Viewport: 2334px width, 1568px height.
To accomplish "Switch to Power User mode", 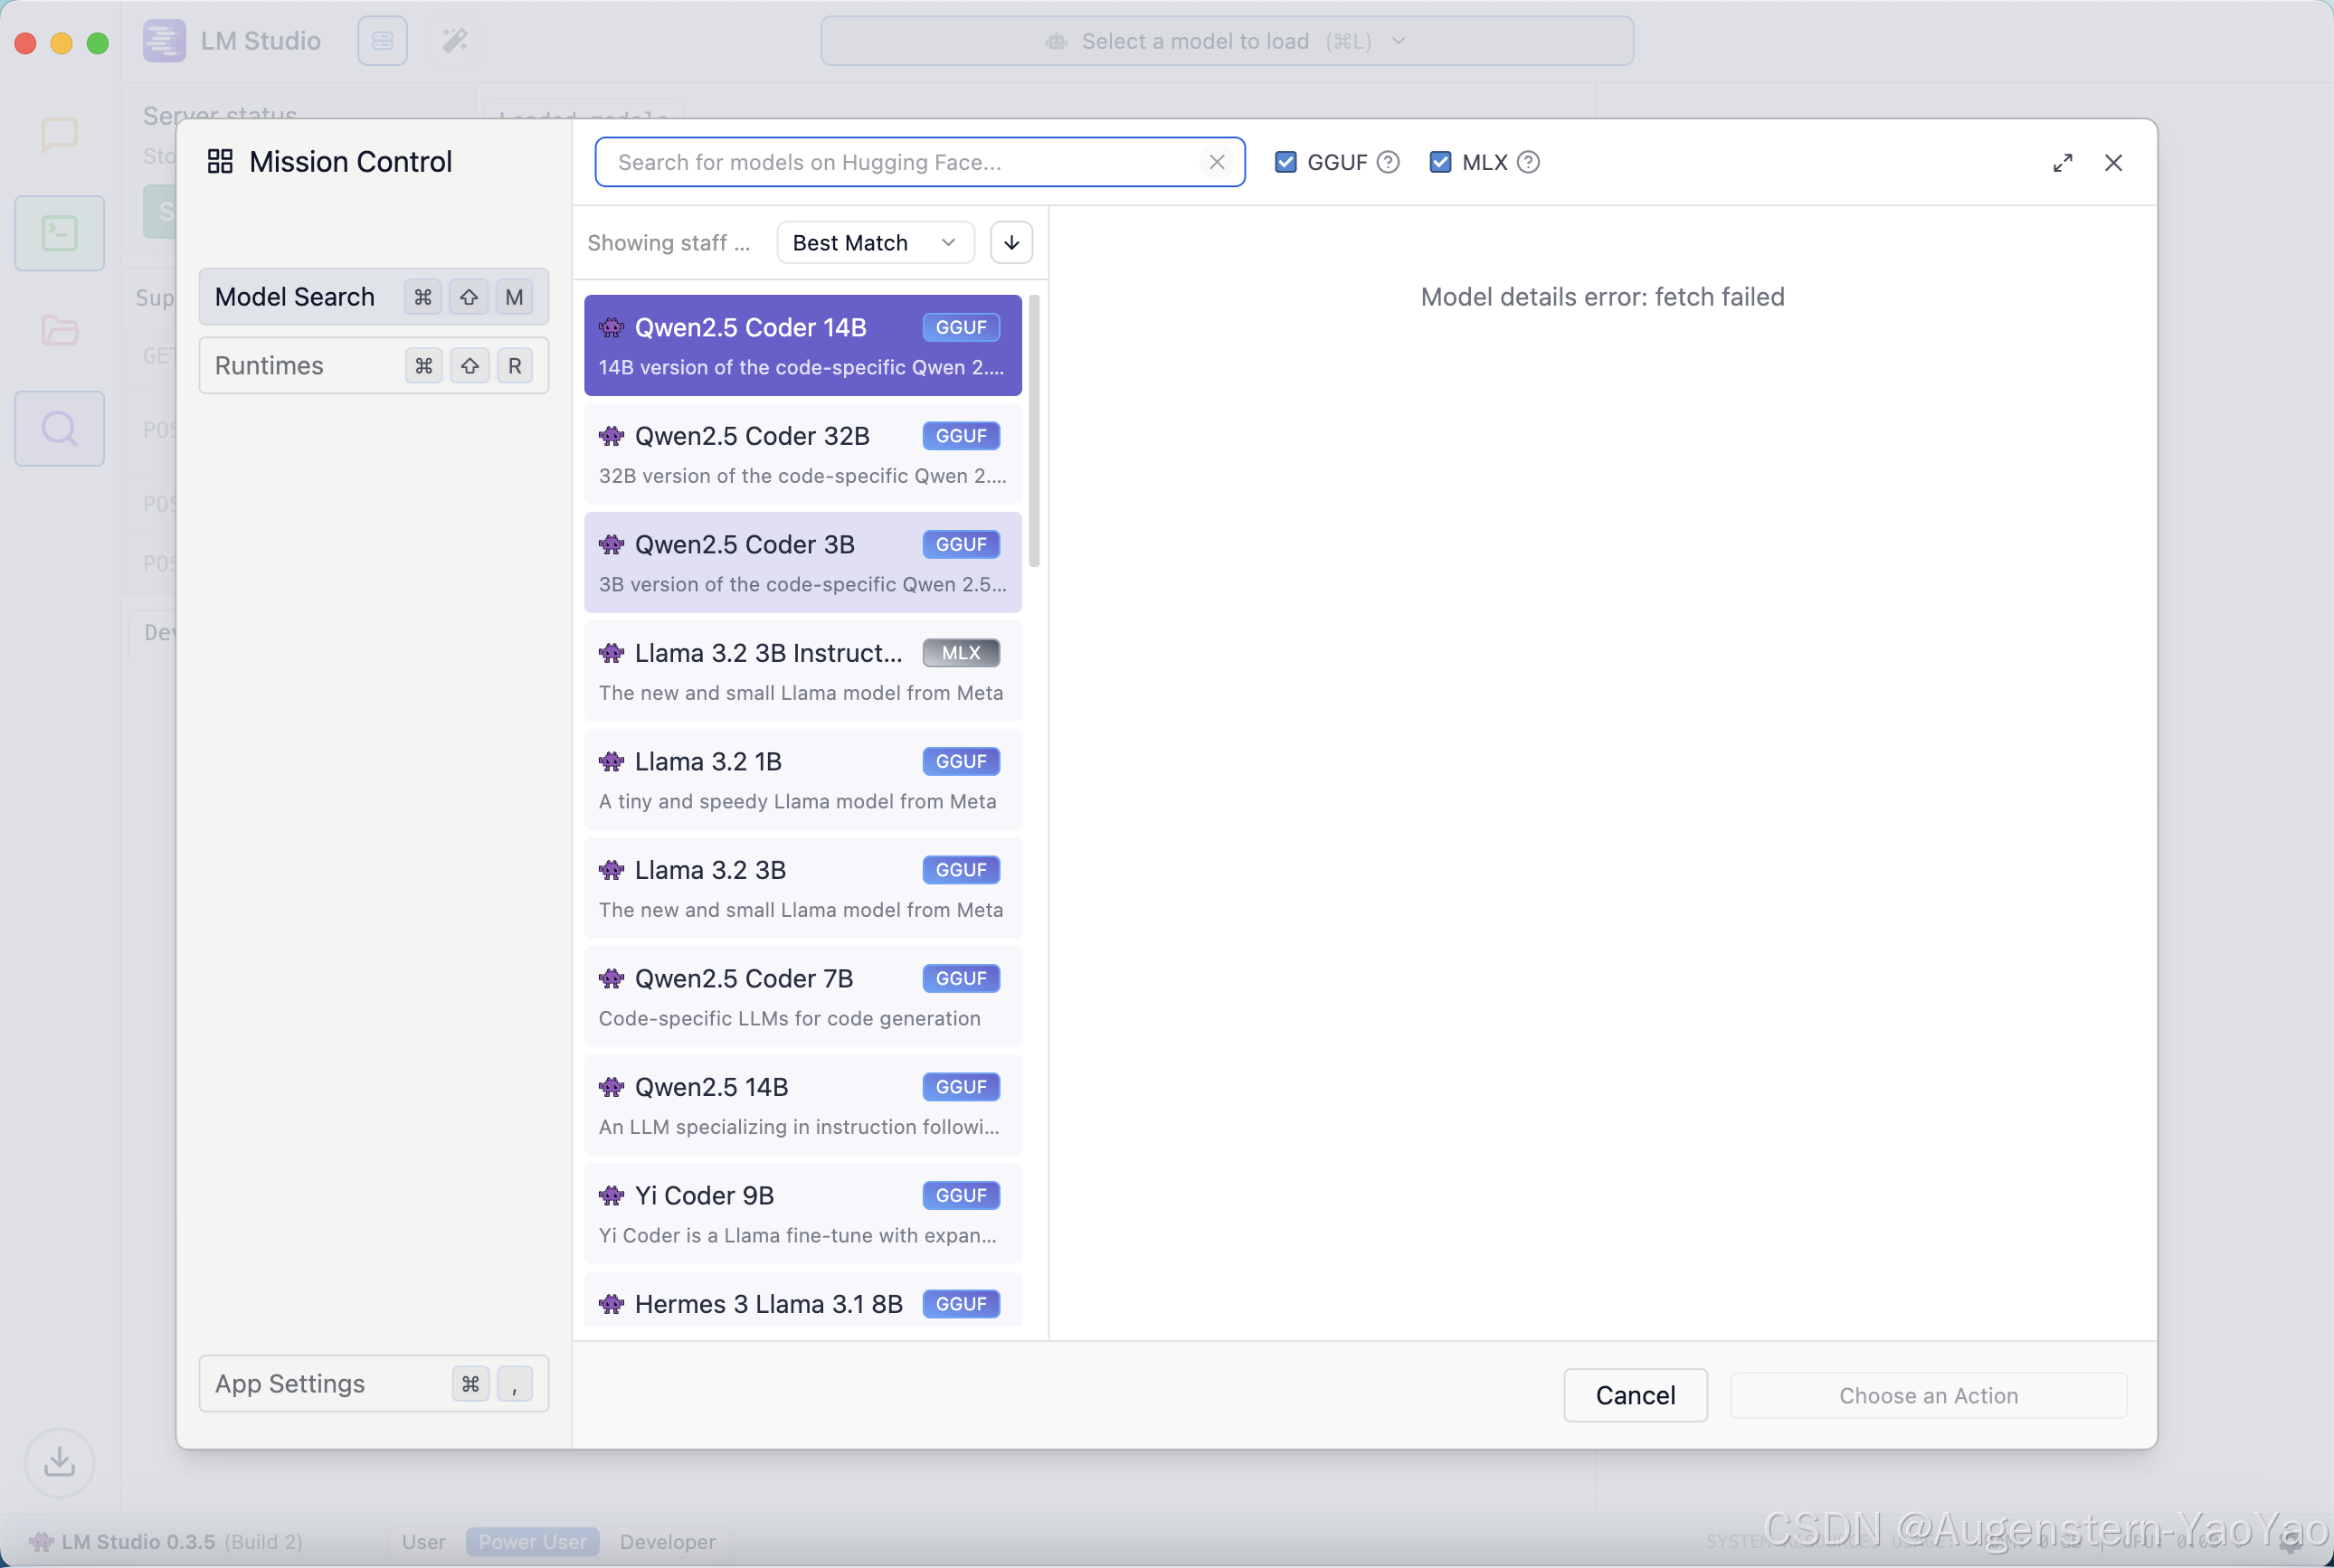I will 532,1542.
